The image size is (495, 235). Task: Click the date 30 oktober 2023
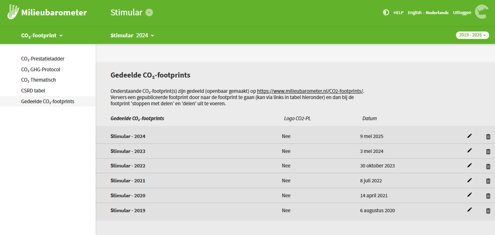377,166
